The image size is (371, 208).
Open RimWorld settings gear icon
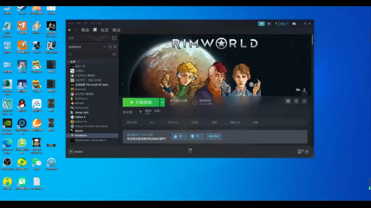click(x=288, y=101)
